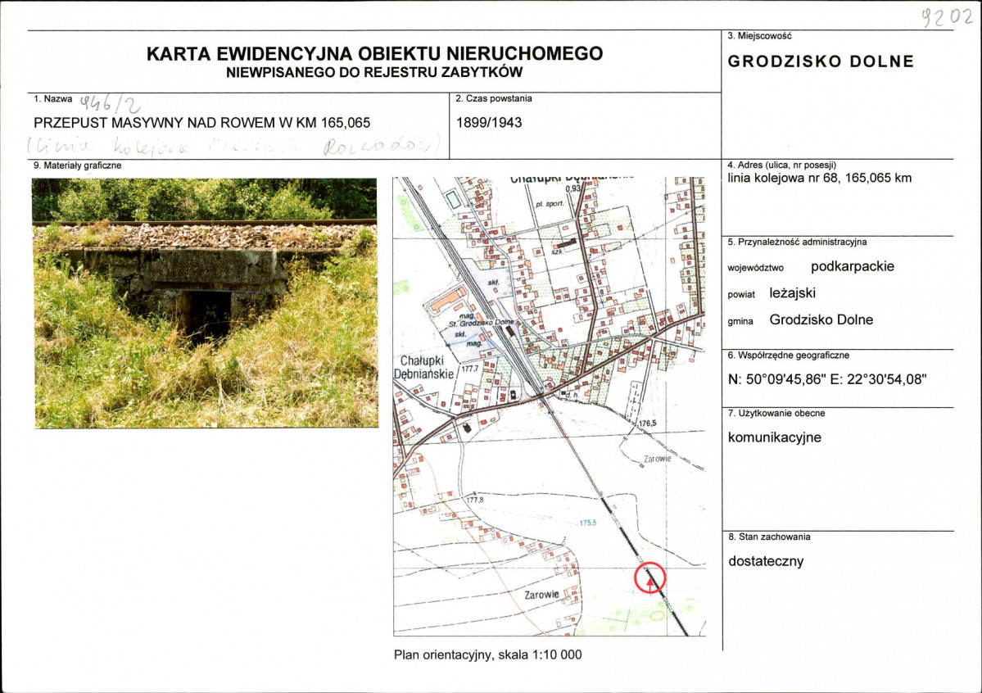This screenshot has width=982, height=693.
Task: Click the upper italic map label 'Zarowie'
Action: tap(657, 459)
